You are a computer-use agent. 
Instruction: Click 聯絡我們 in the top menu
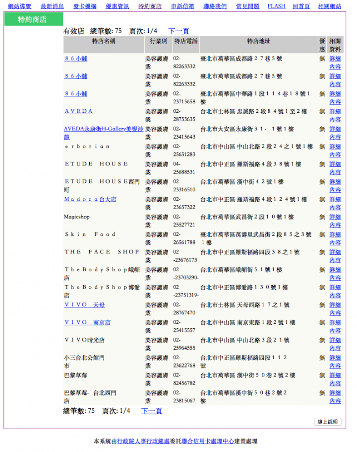215,6
